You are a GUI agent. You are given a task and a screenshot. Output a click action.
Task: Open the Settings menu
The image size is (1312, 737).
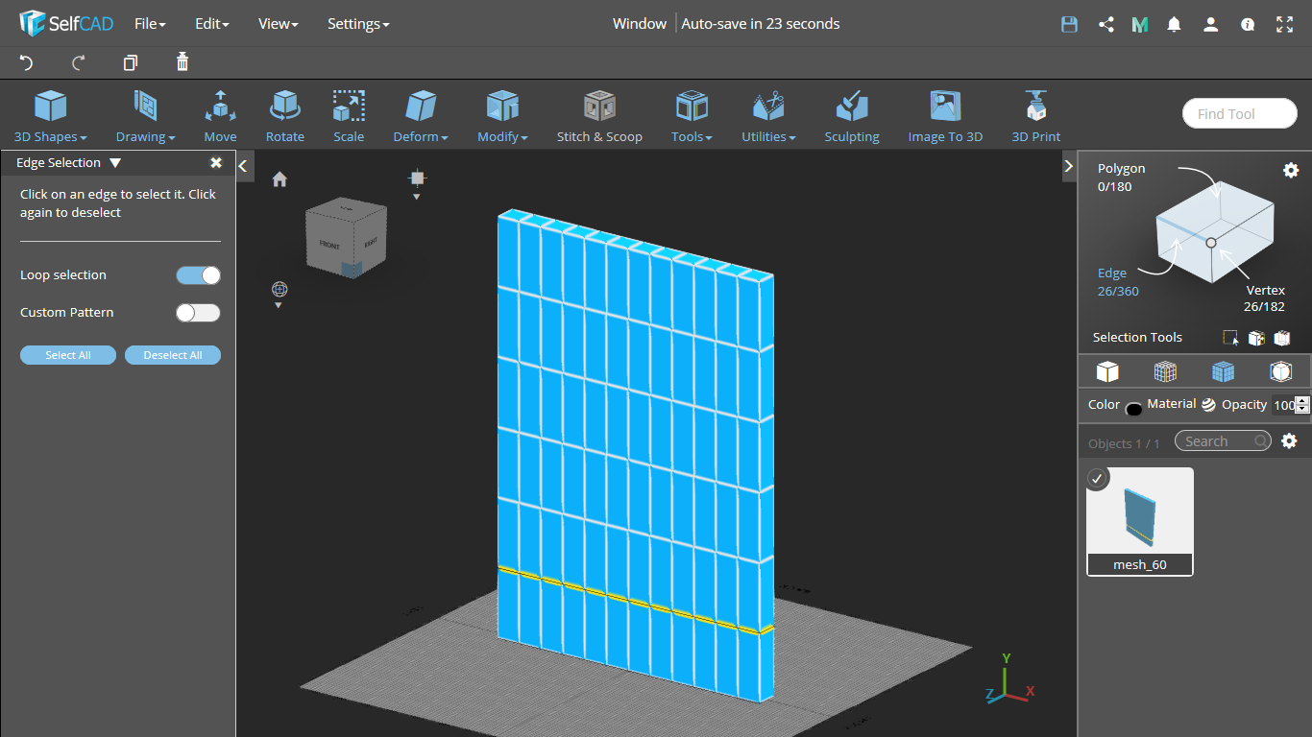[x=358, y=24]
